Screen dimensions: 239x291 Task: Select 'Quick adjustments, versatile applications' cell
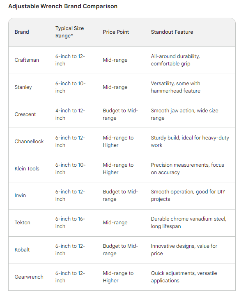[184, 277]
